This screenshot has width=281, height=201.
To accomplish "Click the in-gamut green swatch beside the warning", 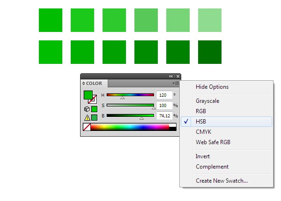I will coord(94,118).
